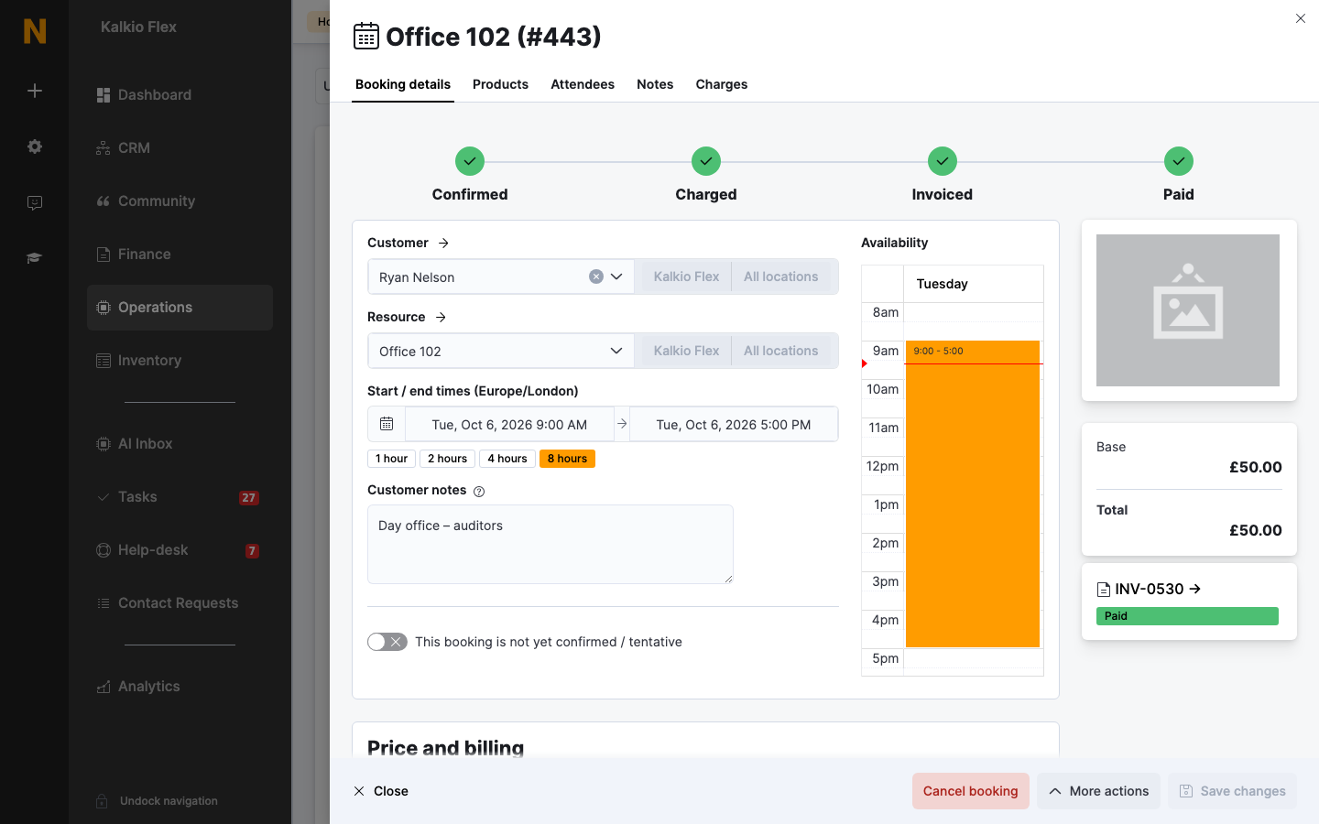Click the Confirmed status checkmark
This screenshot has height=824, width=1319.
[470, 161]
